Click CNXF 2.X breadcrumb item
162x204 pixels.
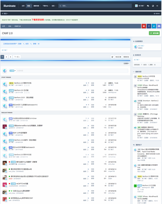click(x=18, y=26)
